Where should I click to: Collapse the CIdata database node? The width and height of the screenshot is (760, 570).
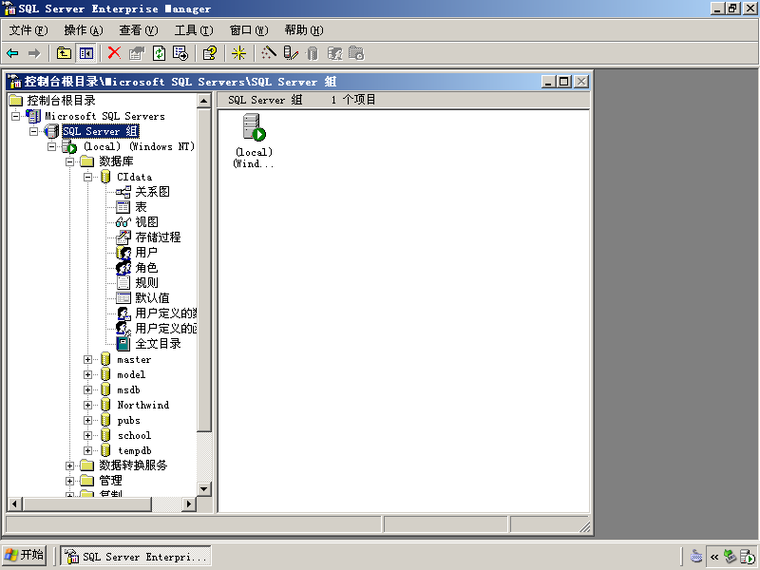click(87, 177)
